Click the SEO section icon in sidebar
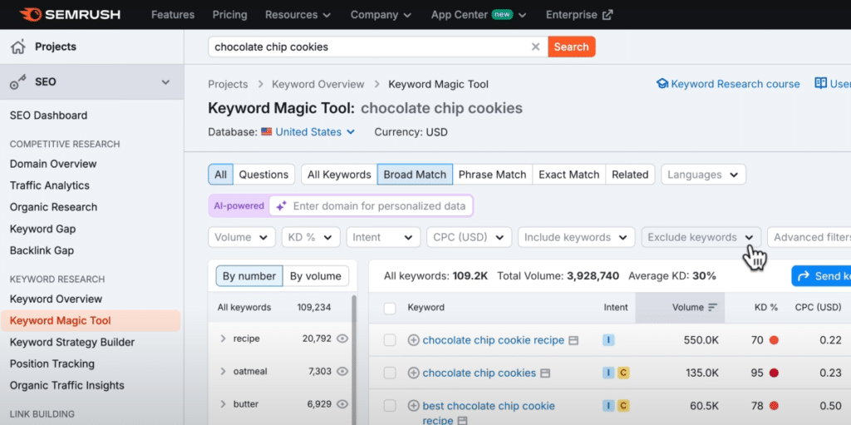Screen dimensions: 851x425 18,82
